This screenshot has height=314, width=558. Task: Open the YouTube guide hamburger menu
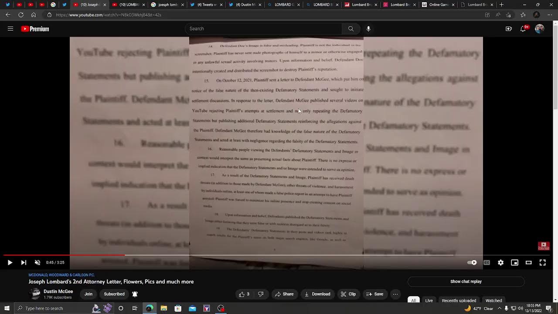[10, 29]
